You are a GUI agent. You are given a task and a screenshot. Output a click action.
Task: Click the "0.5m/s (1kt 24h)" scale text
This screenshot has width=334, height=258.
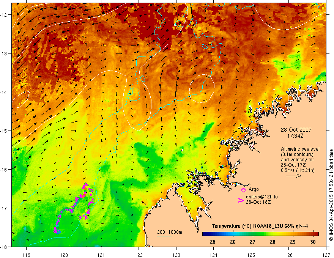click(298, 170)
